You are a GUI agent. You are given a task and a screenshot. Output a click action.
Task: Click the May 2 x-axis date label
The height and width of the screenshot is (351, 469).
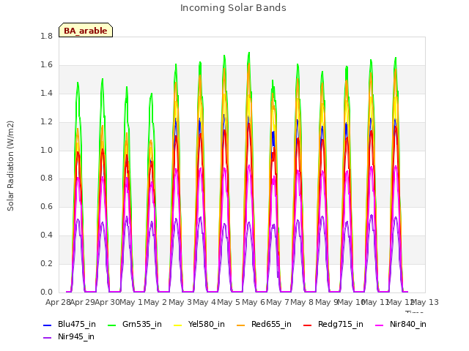(155, 302)
